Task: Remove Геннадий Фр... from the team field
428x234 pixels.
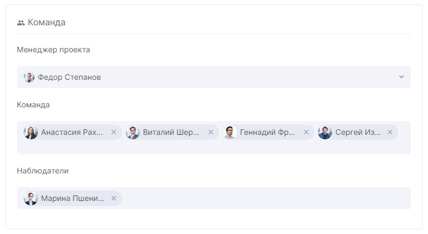Action: (306, 132)
